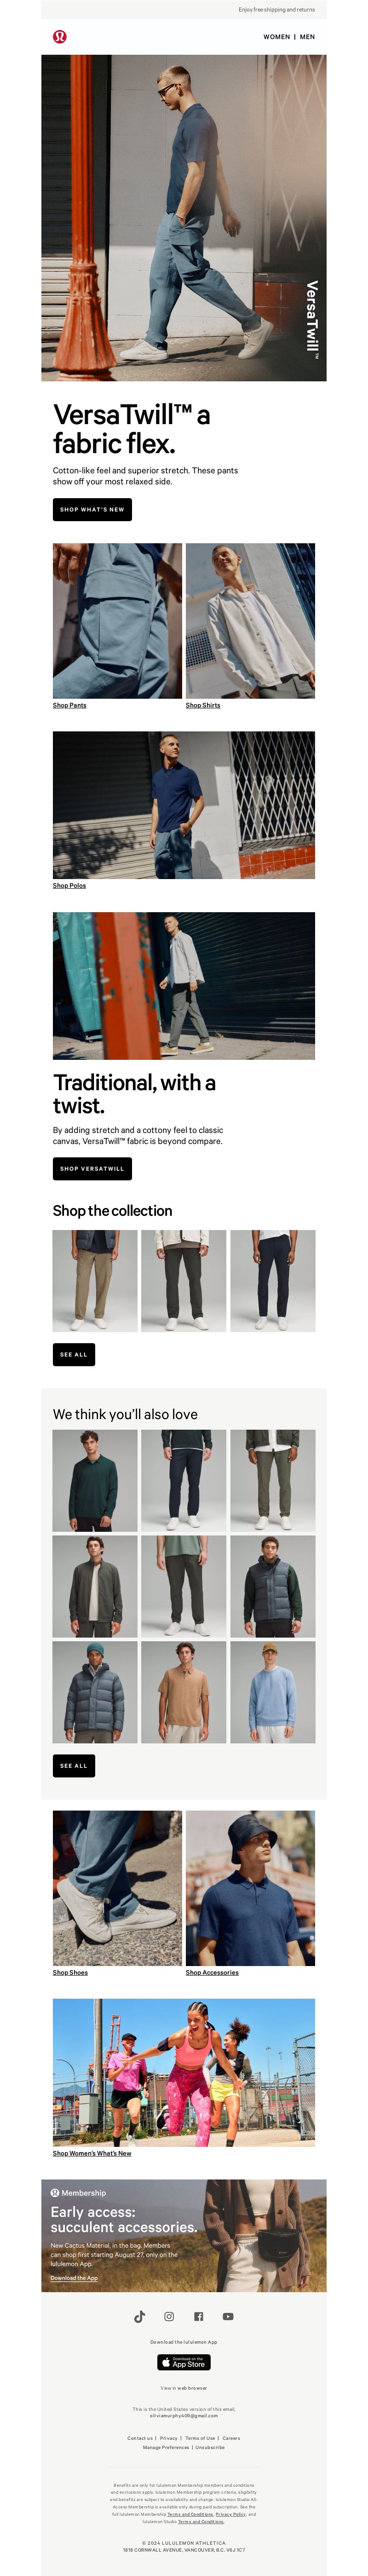The width and height of the screenshot is (368, 2576).
Task: Open the Shop Pants link
Action: 70,705
